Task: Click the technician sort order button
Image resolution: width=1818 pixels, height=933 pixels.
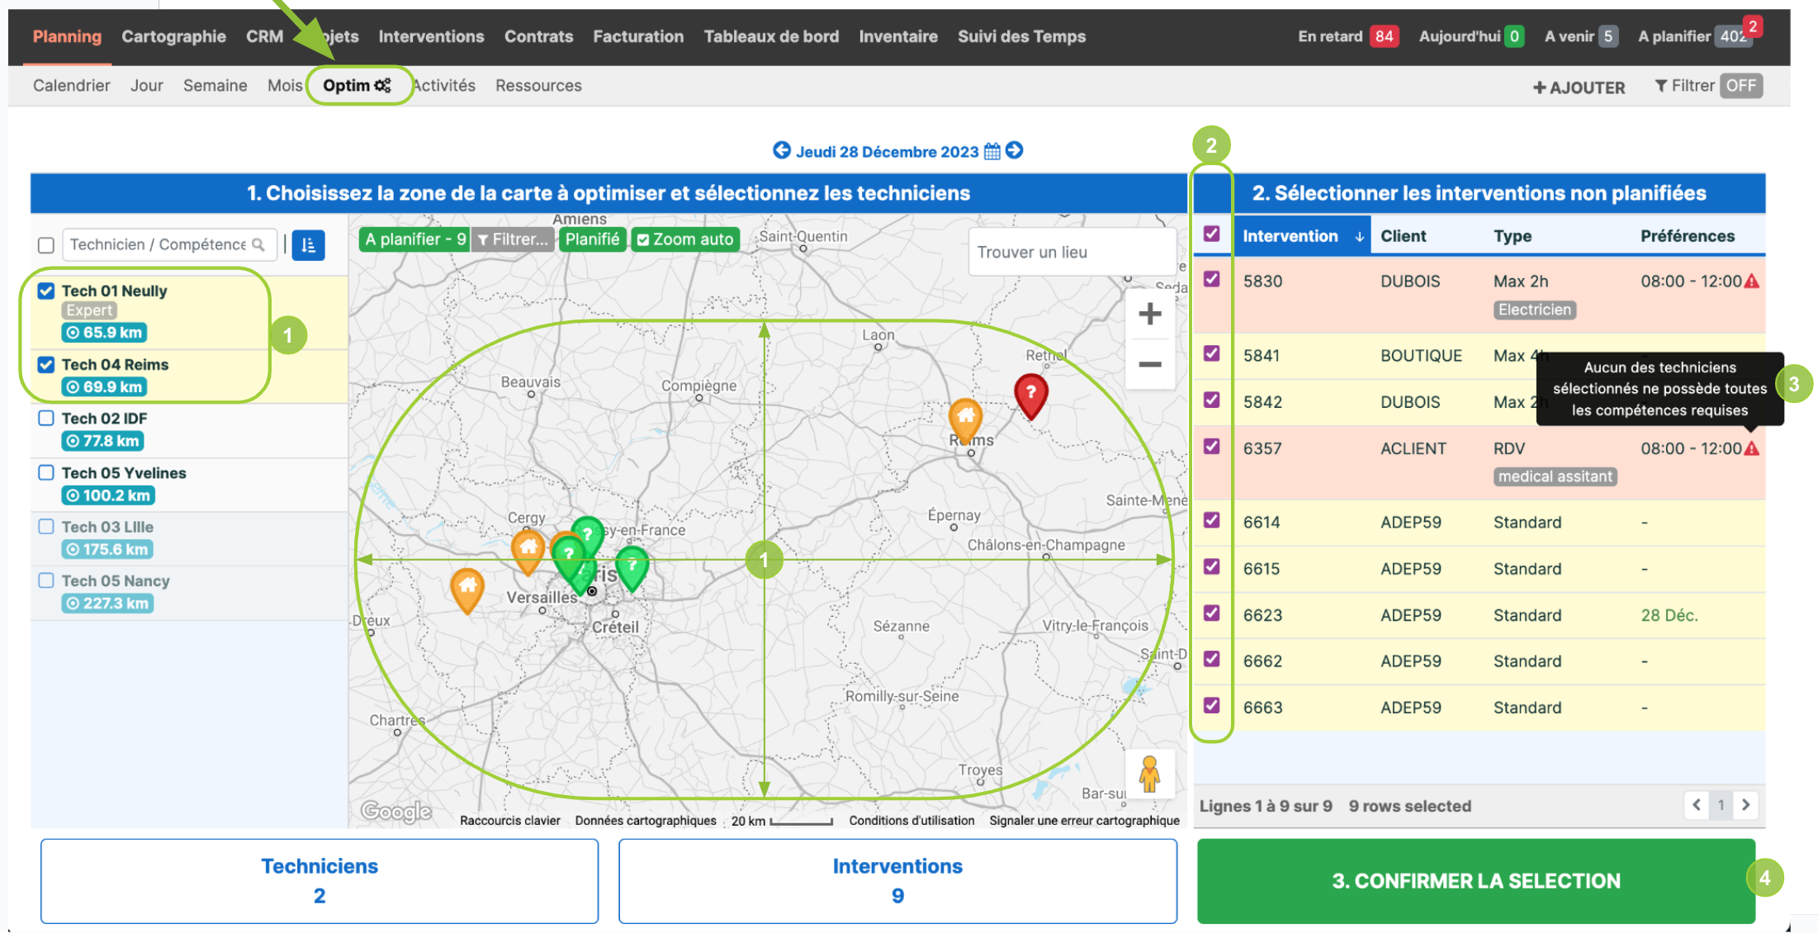Action: pyautogui.click(x=308, y=245)
